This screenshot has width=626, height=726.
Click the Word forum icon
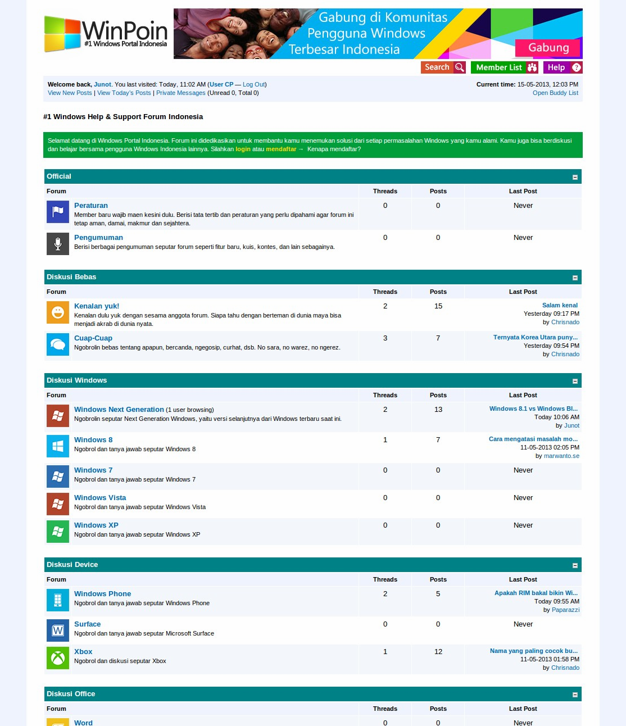click(58, 722)
